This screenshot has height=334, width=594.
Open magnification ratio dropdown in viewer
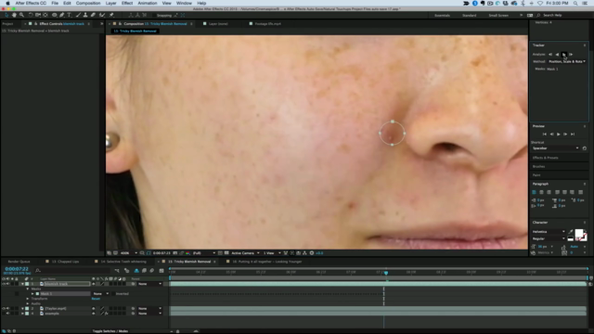[x=129, y=253]
